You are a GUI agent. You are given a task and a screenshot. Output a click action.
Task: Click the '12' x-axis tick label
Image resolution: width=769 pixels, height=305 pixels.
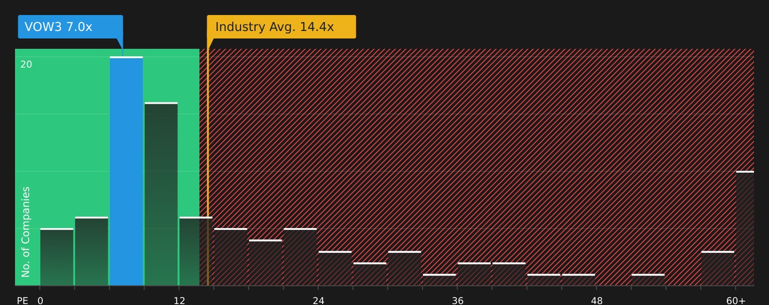pos(179,301)
